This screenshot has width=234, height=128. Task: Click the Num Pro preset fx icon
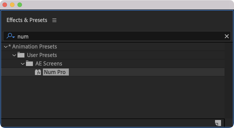coord(38,72)
